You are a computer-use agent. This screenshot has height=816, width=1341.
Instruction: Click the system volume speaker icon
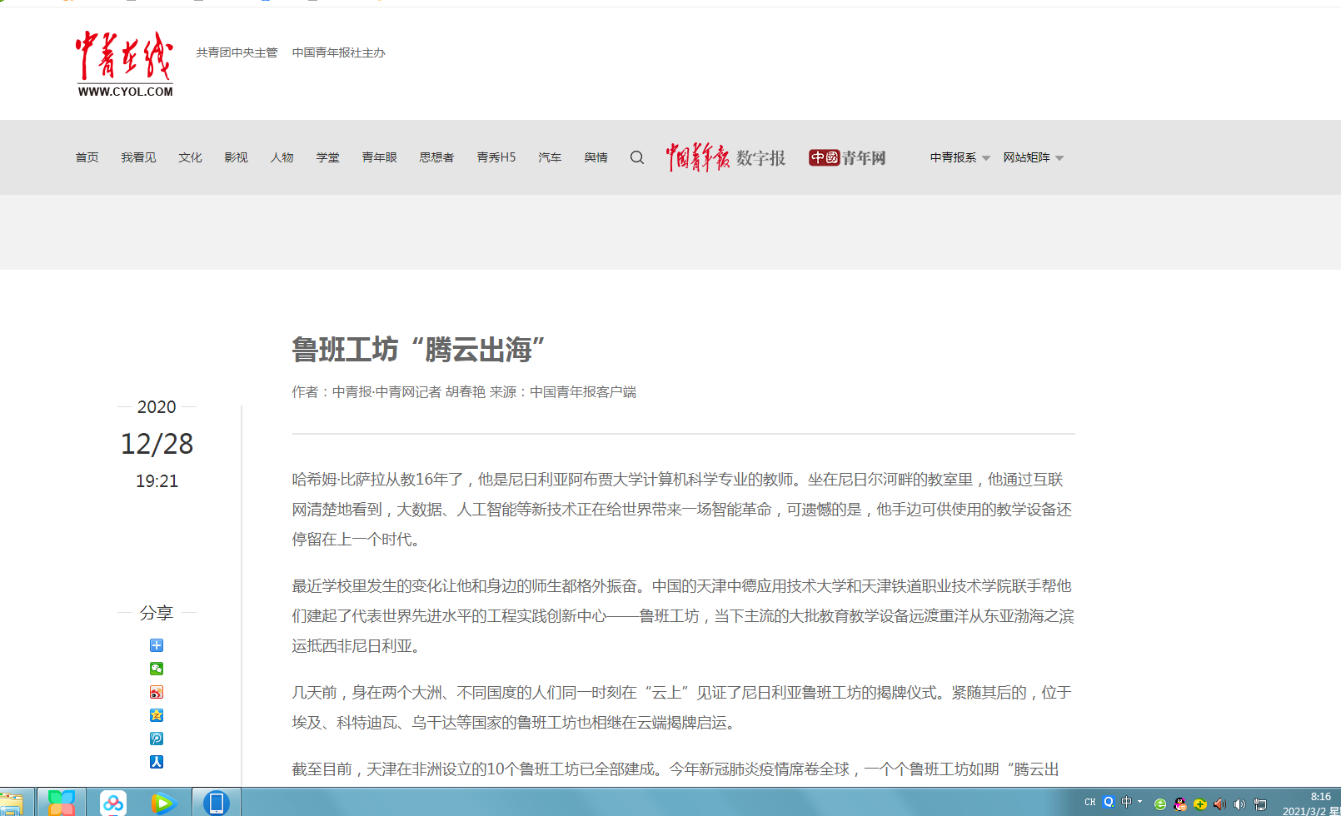tap(1239, 804)
